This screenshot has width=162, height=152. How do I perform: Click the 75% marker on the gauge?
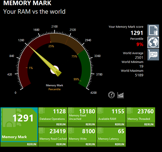coord(74,56)
